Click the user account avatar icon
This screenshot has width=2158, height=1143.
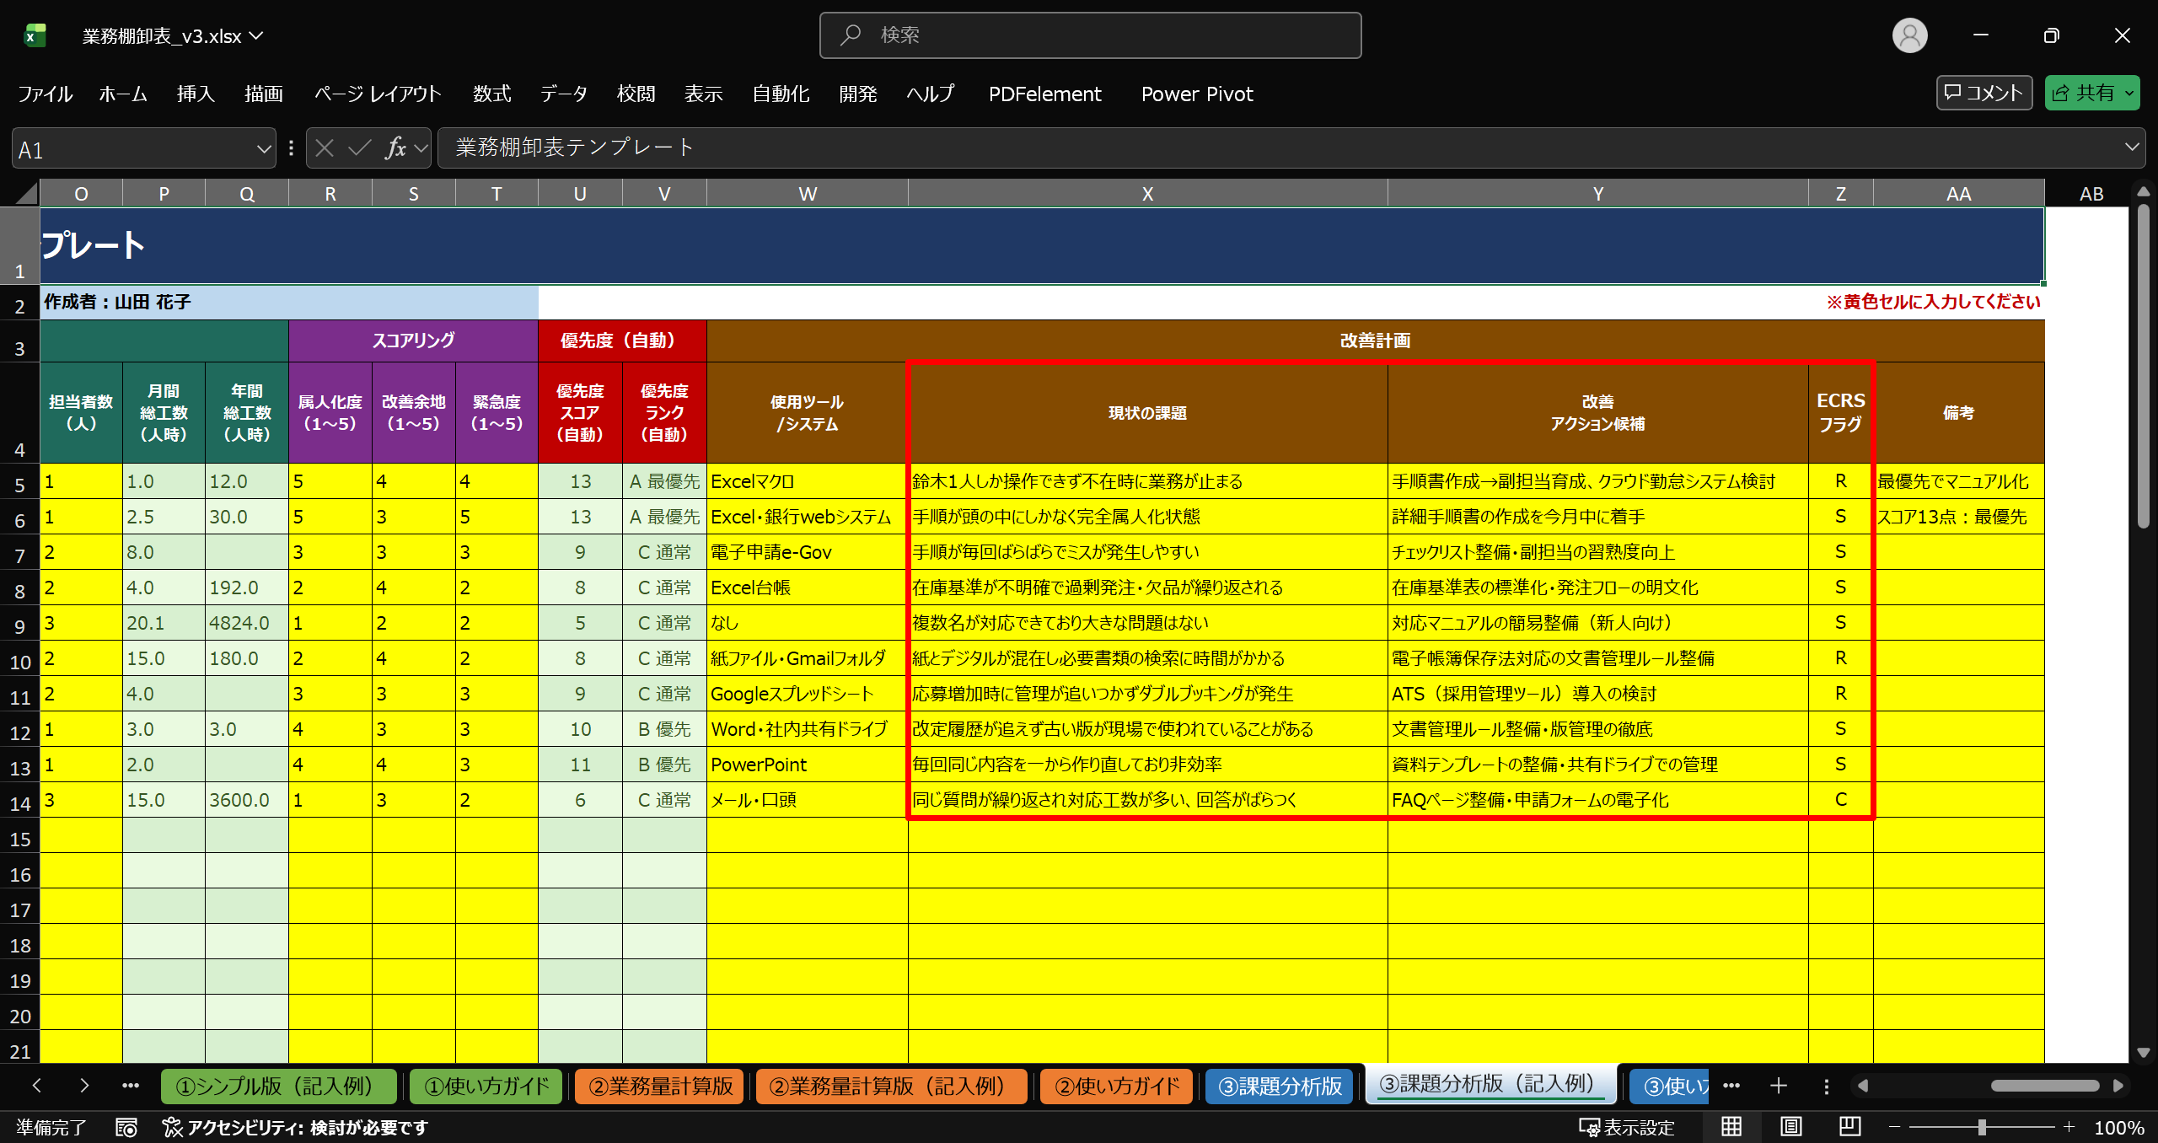click(x=1909, y=35)
